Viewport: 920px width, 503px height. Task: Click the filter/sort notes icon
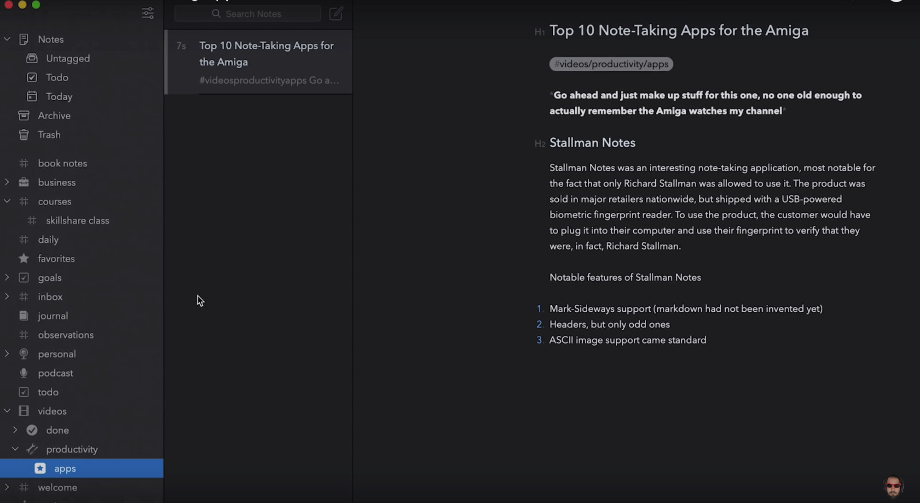pos(148,12)
